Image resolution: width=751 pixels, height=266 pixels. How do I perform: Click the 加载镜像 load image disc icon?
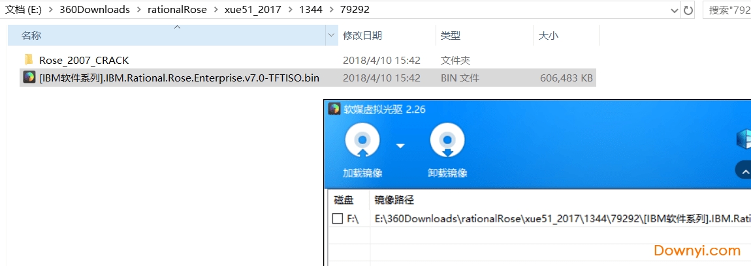[x=362, y=140]
